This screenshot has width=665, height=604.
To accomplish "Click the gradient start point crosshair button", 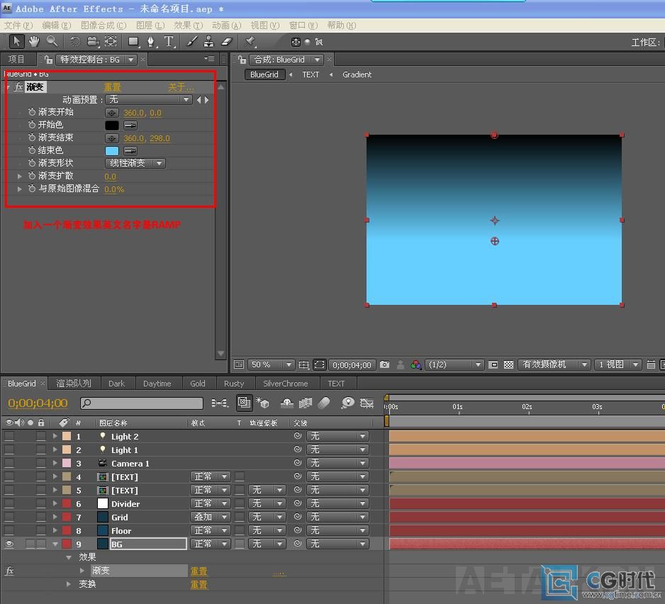I will tap(111, 113).
